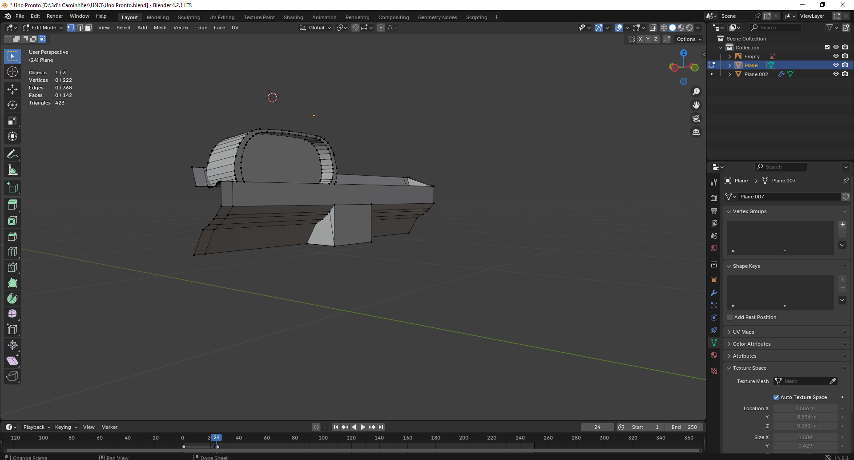Click the Location X value slider field

click(x=805, y=408)
